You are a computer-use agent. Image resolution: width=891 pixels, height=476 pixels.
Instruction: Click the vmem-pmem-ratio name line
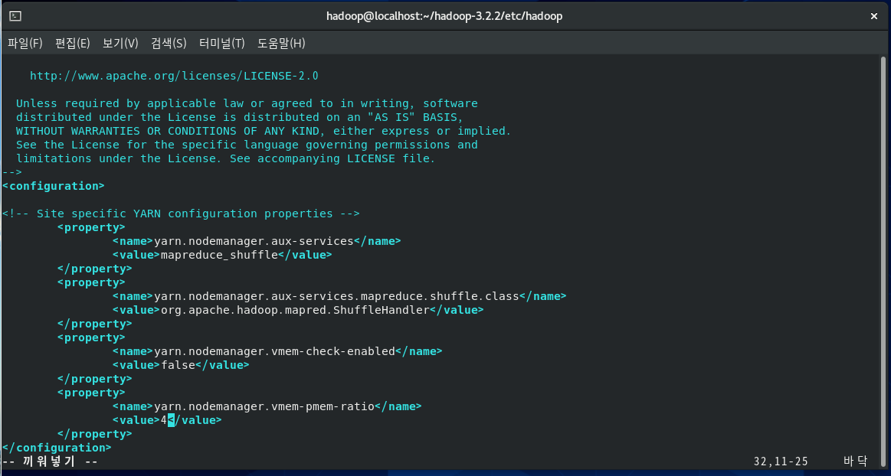point(267,406)
